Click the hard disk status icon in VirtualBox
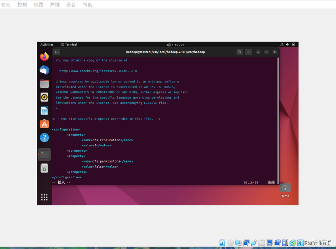The width and height of the screenshot is (336, 249). pos(222,243)
